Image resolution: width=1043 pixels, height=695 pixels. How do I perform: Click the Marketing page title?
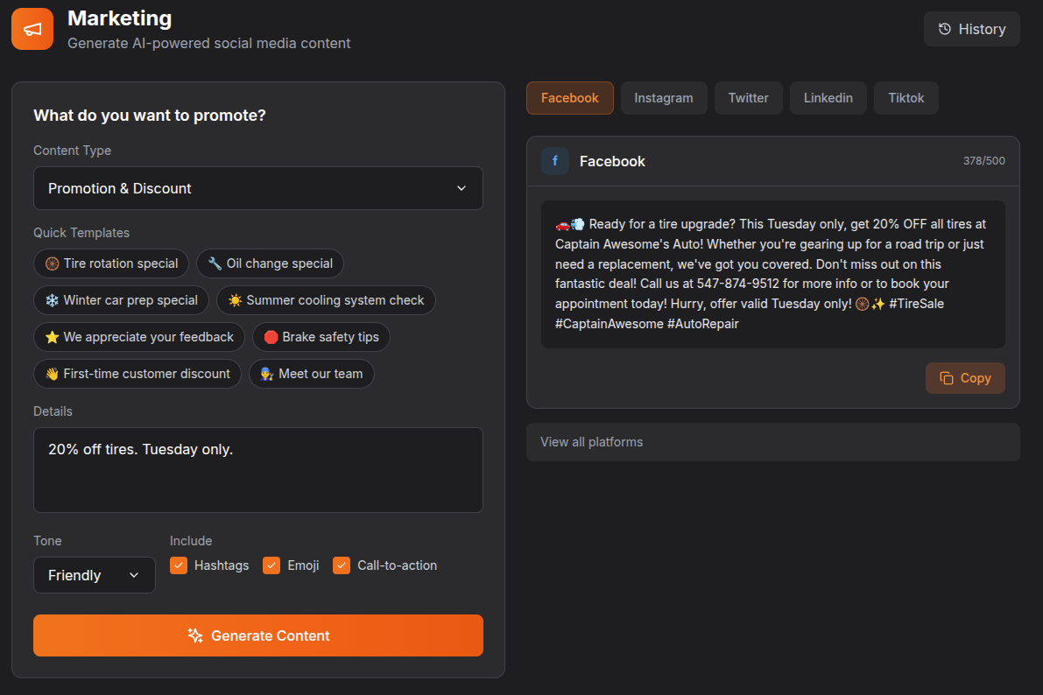[x=120, y=18]
